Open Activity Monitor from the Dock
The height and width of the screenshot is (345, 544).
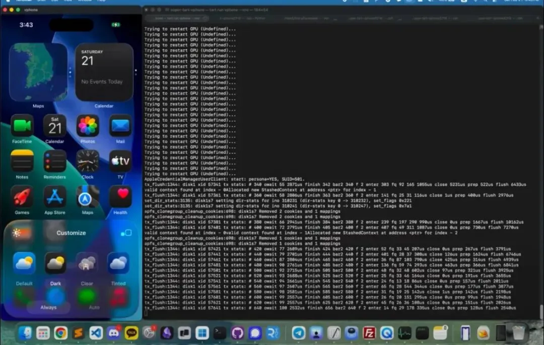tap(404, 333)
